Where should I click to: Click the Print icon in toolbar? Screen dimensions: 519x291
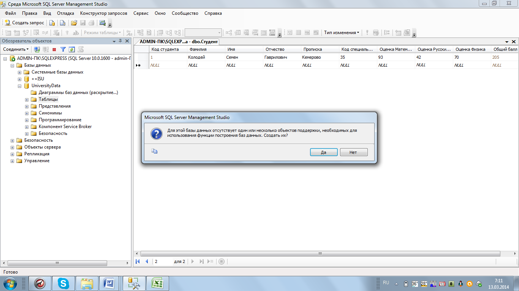[x=92, y=23]
